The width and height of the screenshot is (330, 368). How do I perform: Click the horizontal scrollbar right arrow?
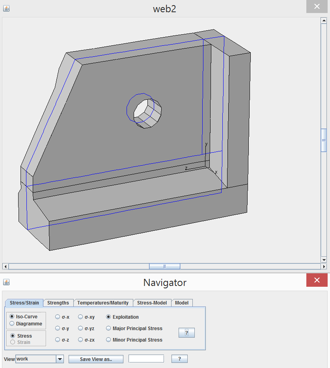click(x=318, y=266)
